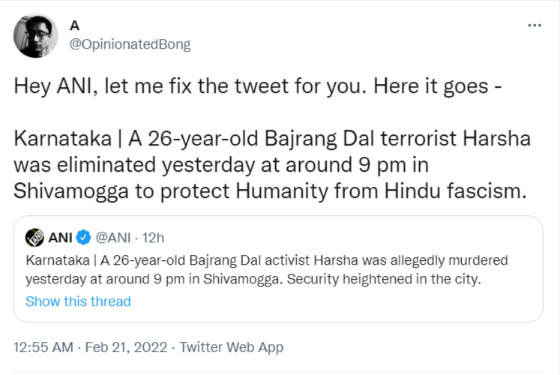This screenshot has width=560, height=375.
Task: Click the 12h timestamp of quoted tweet
Action: [x=154, y=238]
